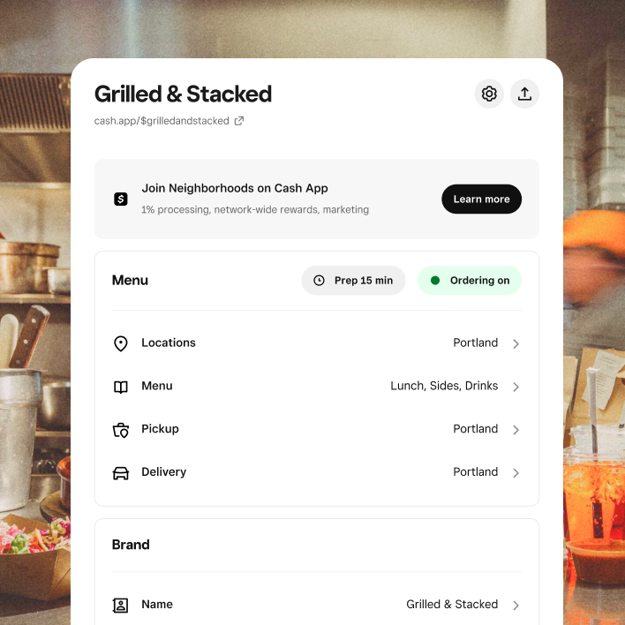
Task: Click the external link icon beside cash.app URL
Action: [x=238, y=121]
